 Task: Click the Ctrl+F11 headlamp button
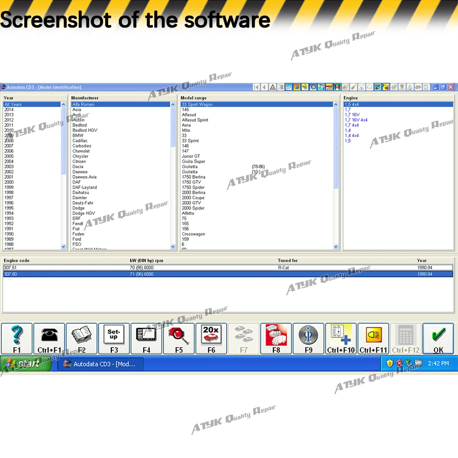(373, 338)
